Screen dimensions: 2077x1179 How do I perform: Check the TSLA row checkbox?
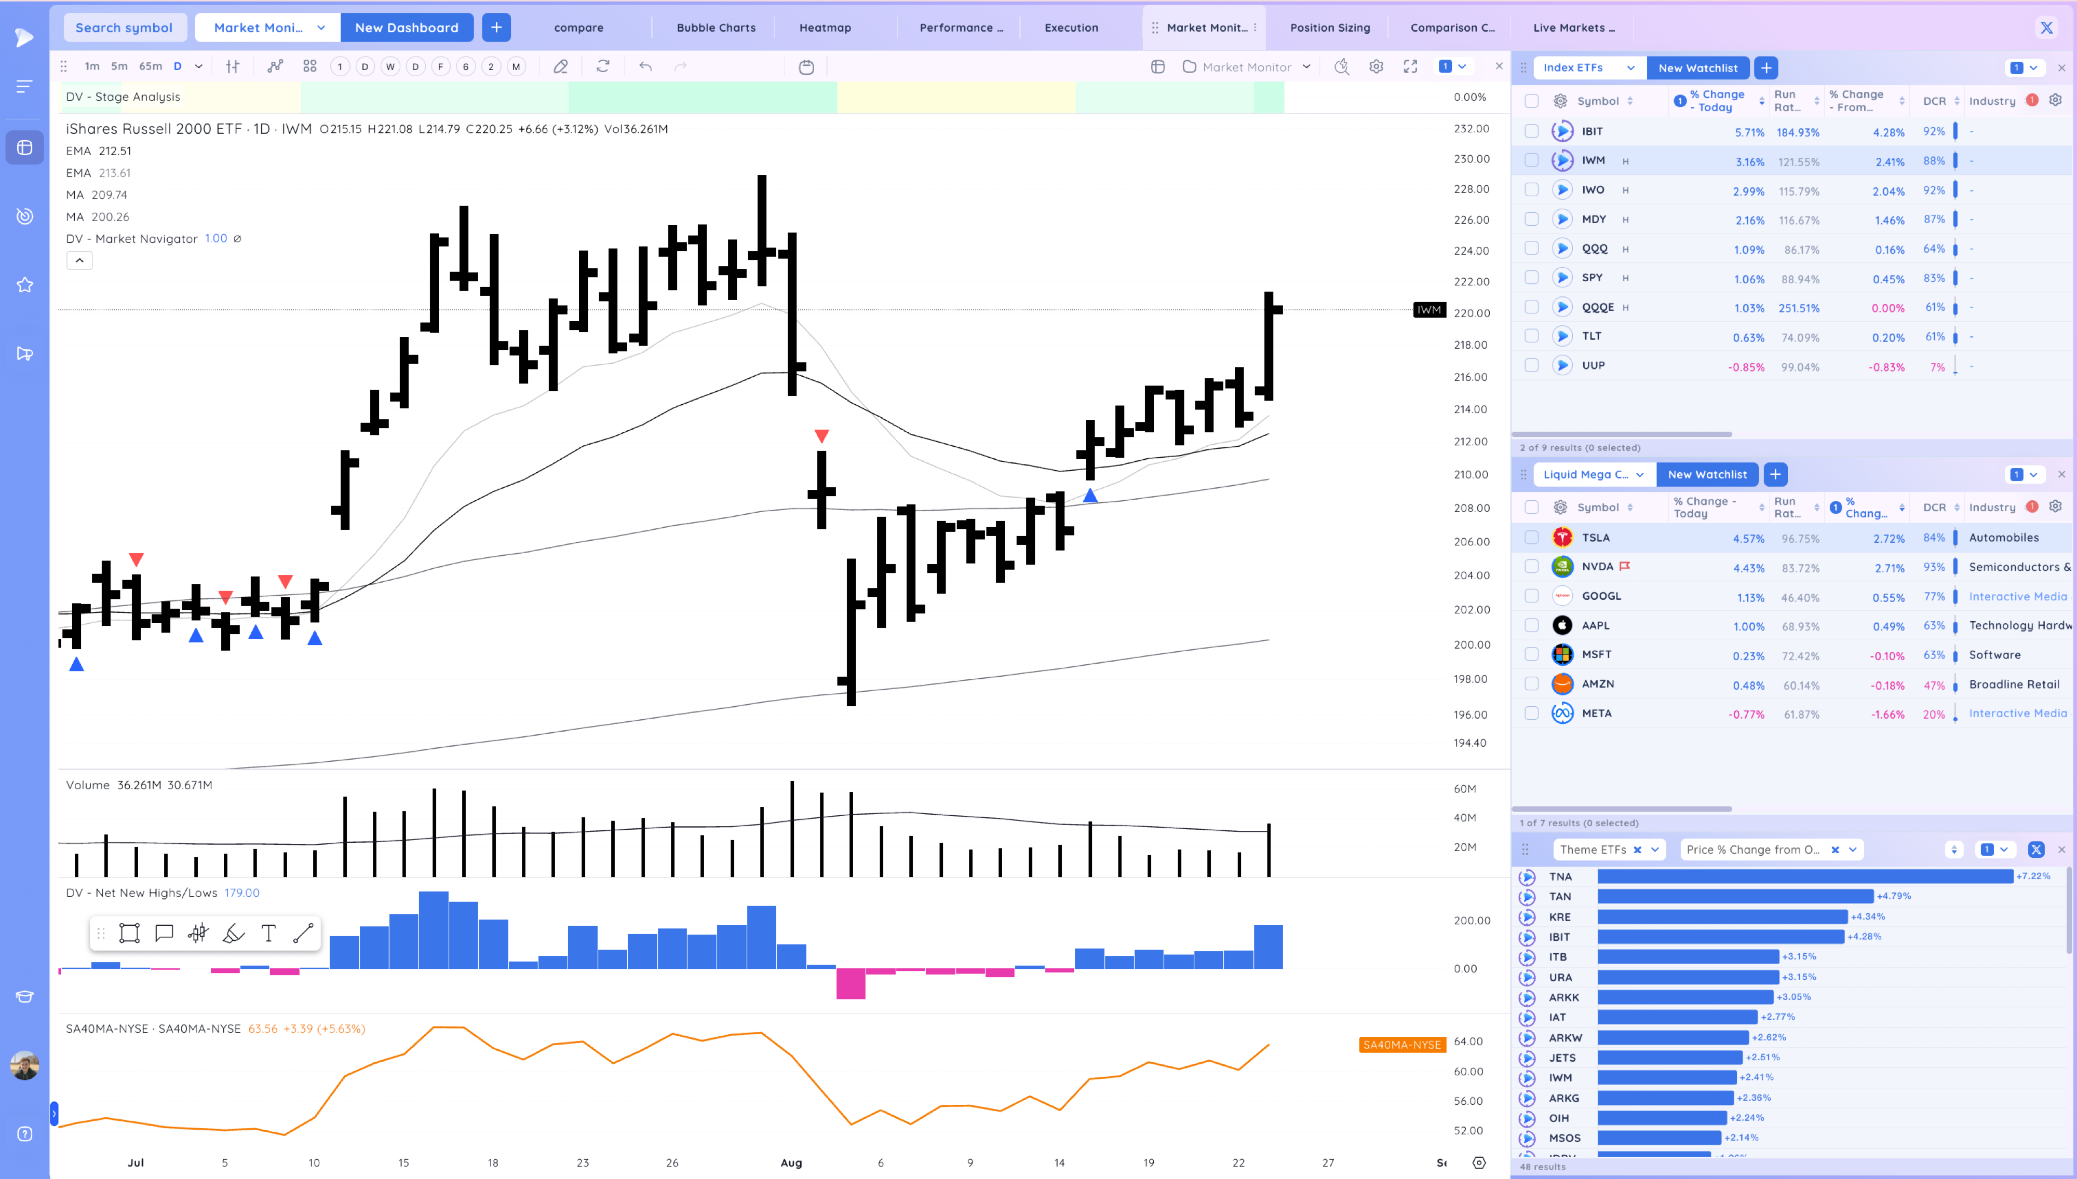(x=1531, y=538)
